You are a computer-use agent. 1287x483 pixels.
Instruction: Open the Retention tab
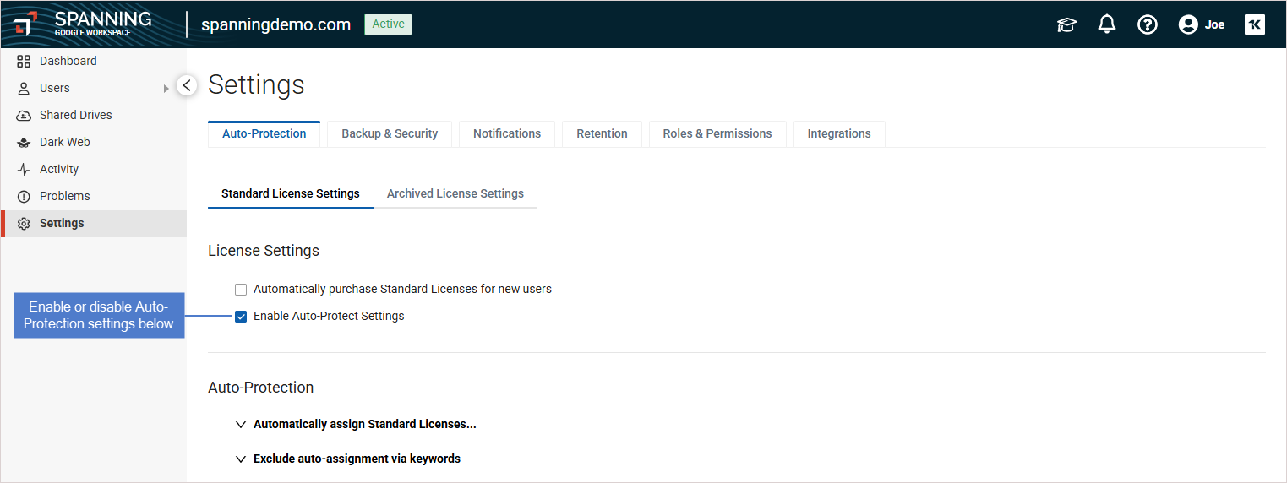pos(602,133)
